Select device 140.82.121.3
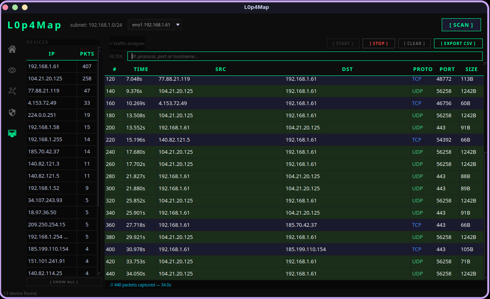490x299 pixels. (x=62, y=163)
